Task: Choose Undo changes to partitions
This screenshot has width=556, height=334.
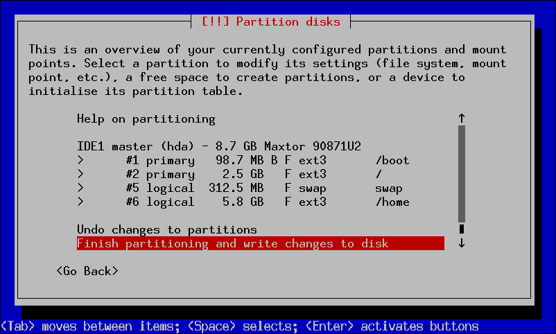Action: [x=167, y=230]
